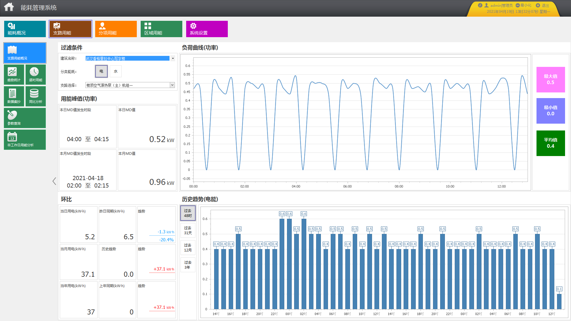571x321 pixels.
Task: Open 数据集抄 data collection tile
Action: point(14,96)
